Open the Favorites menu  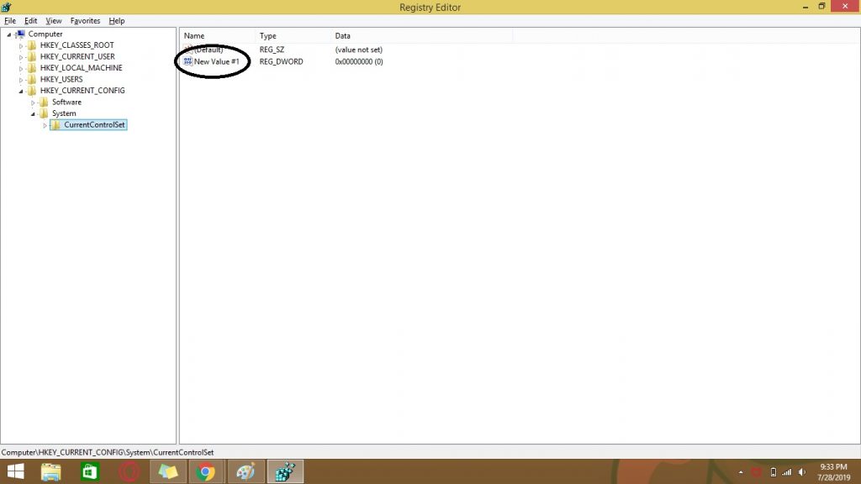point(85,21)
